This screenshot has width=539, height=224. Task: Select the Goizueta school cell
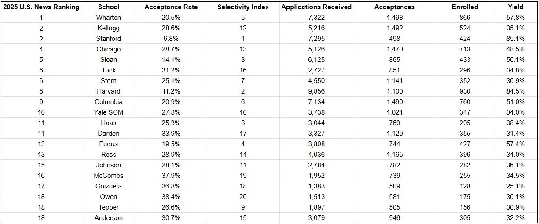click(109, 186)
